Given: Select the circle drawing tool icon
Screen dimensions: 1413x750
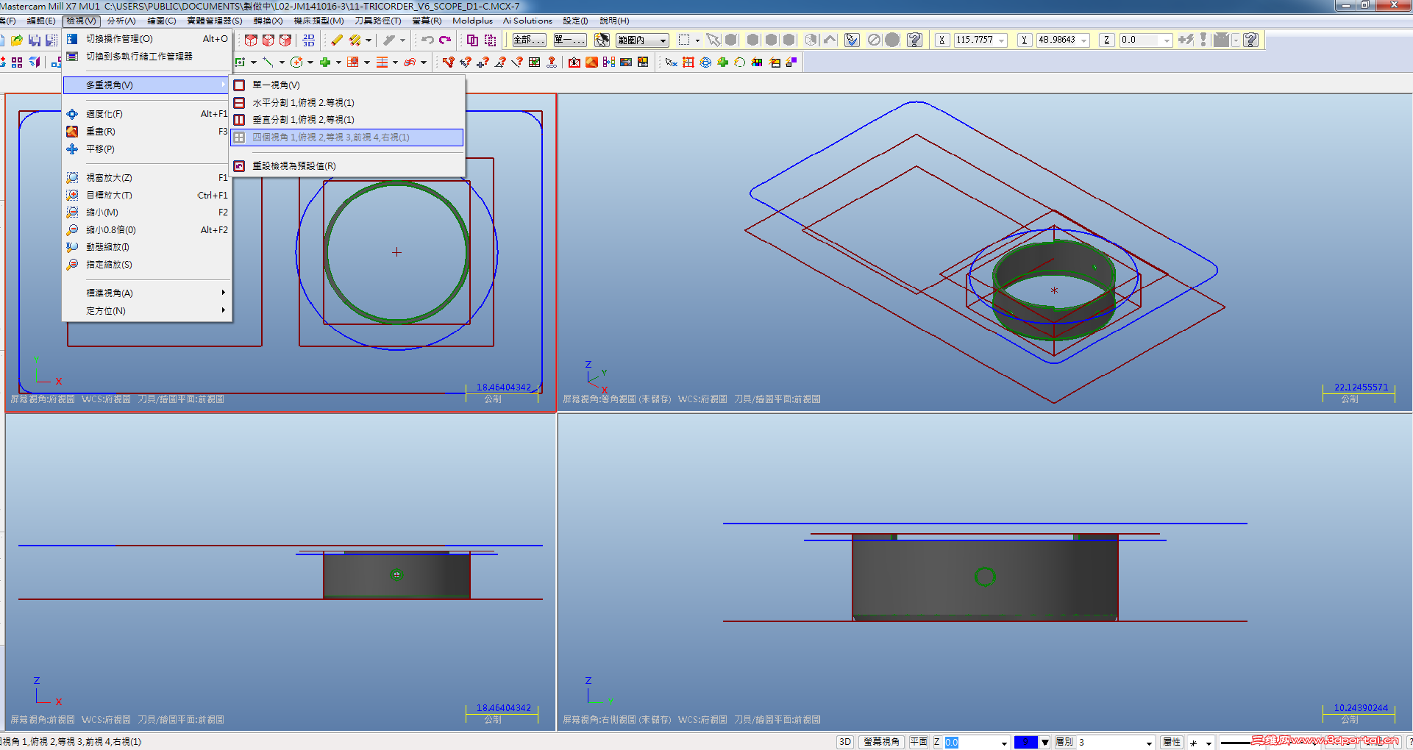Looking at the screenshot, I should [296, 63].
